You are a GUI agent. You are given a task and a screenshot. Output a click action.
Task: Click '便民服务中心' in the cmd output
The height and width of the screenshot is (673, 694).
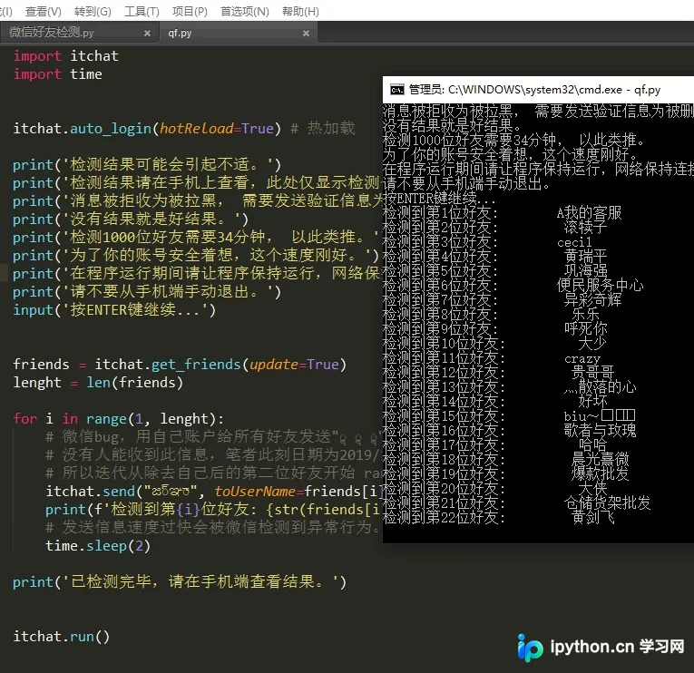(601, 286)
